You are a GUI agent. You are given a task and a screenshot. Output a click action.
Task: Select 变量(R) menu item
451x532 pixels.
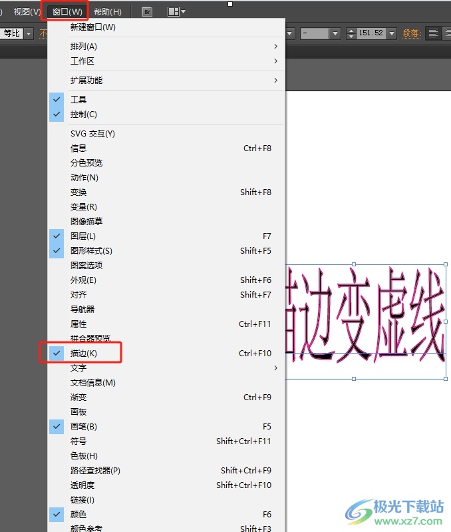click(166, 206)
